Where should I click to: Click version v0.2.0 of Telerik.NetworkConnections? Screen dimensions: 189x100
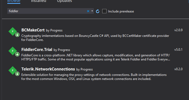click(x=178, y=69)
